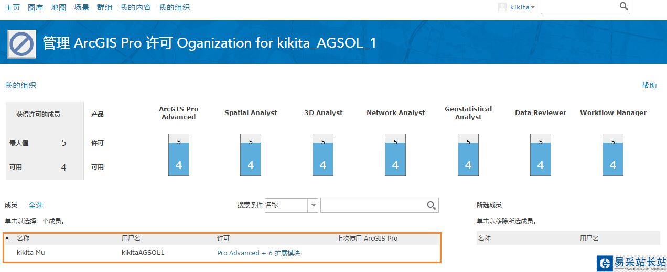Click the member search magnifier icon
This screenshot has width=667, height=272.
[432, 206]
